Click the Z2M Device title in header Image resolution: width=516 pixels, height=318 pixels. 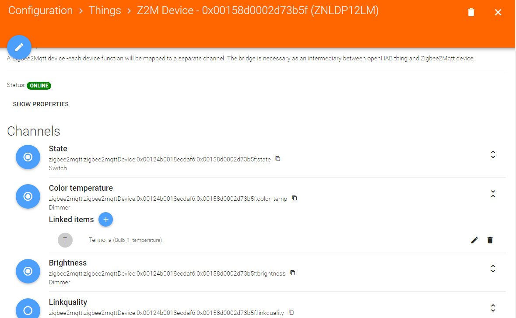click(x=258, y=10)
